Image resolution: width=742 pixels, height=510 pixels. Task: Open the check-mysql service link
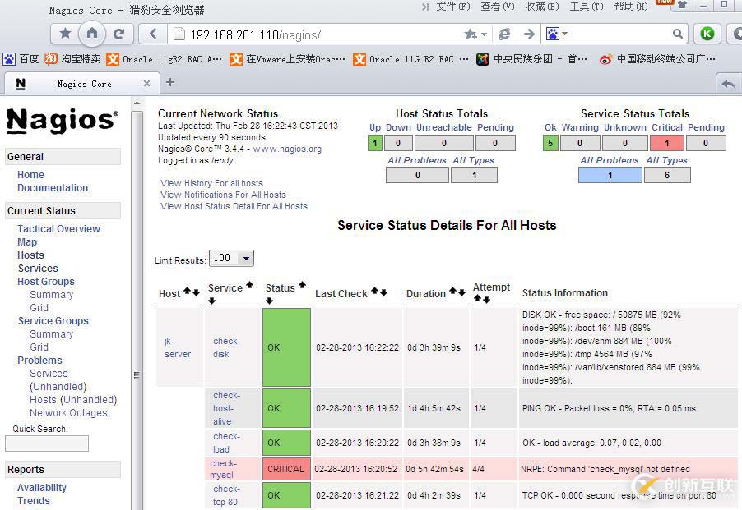(223, 469)
